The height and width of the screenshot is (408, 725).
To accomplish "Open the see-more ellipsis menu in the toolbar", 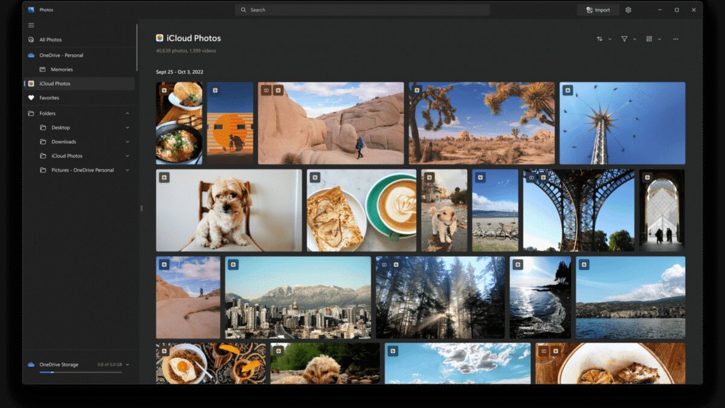I will 675,38.
